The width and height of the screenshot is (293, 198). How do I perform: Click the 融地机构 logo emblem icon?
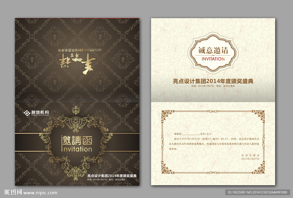(x=27, y=113)
